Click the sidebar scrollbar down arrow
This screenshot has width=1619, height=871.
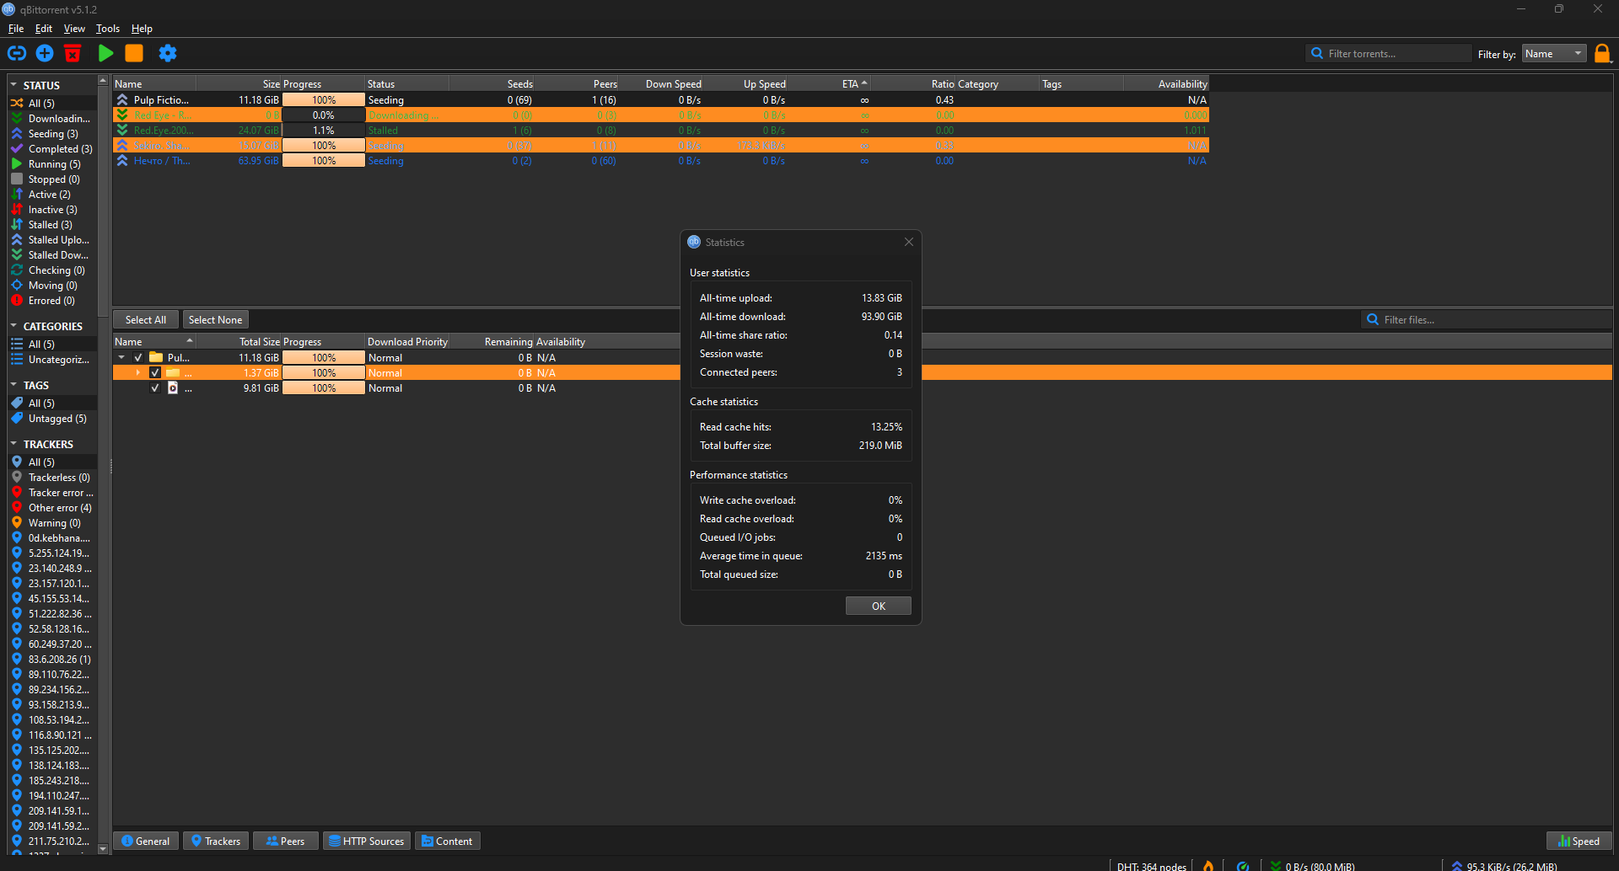pos(103,848)
